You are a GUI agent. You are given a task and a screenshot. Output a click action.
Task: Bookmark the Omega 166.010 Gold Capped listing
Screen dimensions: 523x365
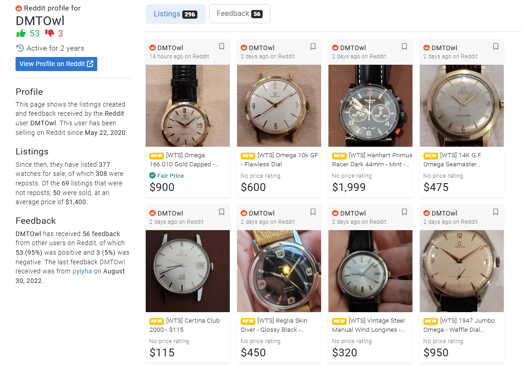click(x=222, y=46)
